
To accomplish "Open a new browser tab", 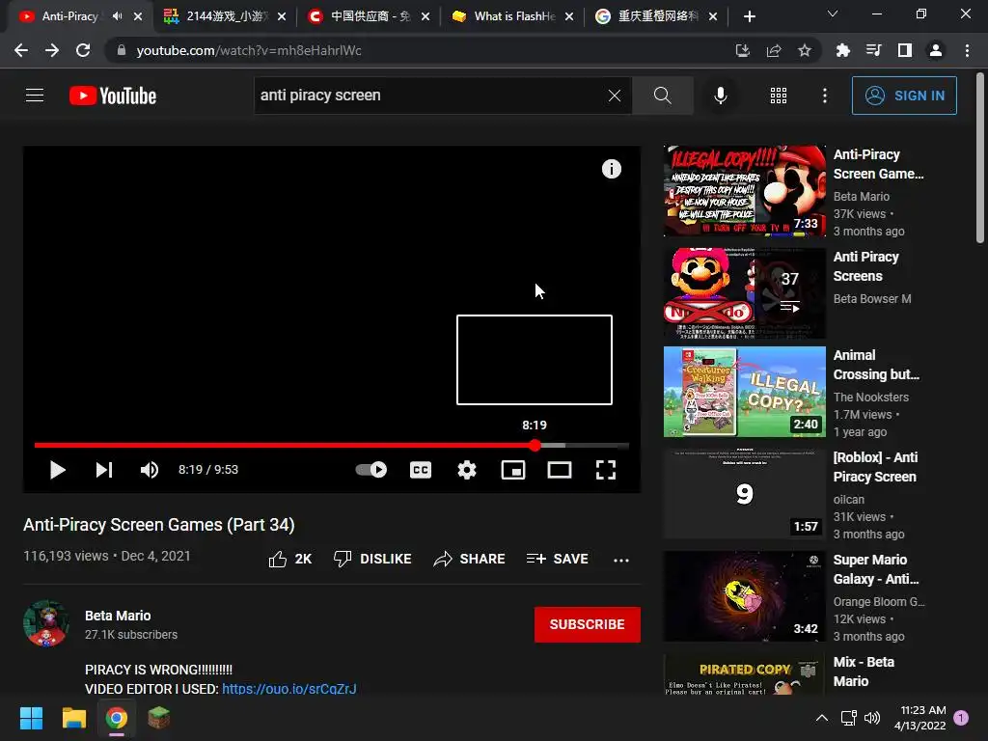I will pyautogui.click(x=749, y=16).
